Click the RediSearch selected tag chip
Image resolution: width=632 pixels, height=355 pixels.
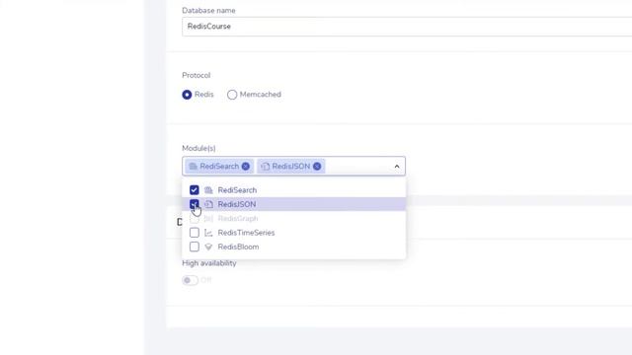(x=219, y=167)
